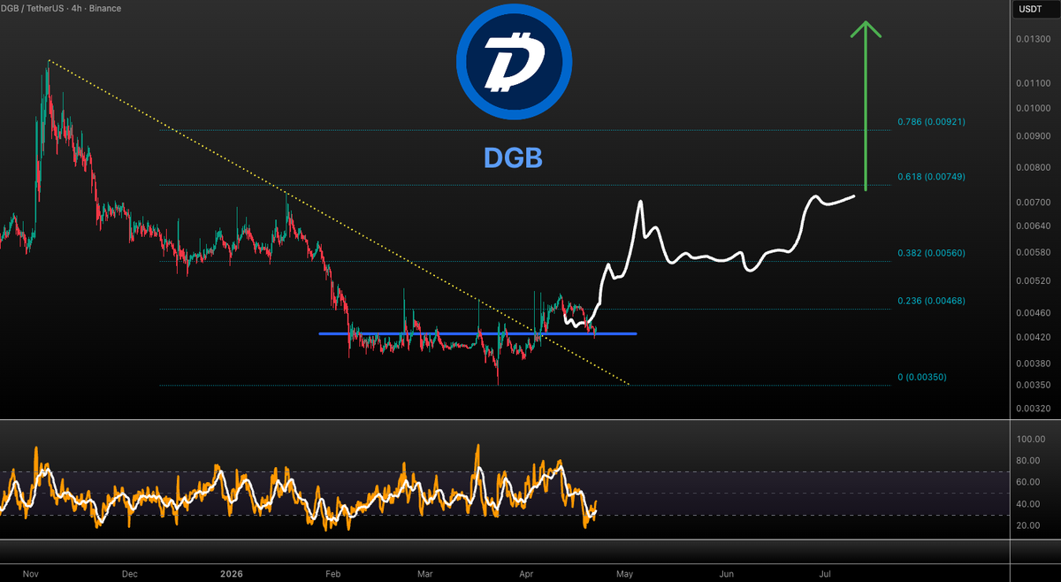The width and height of the screenshot is (1061, 582).
Task: Click the 0 (0.00350) Fibonacci baseline label
Action: [925, 377]
